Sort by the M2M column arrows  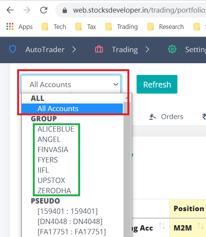click(x=201, y=226)
